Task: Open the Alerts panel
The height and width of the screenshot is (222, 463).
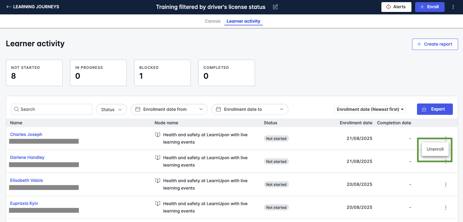Action: 396,7
